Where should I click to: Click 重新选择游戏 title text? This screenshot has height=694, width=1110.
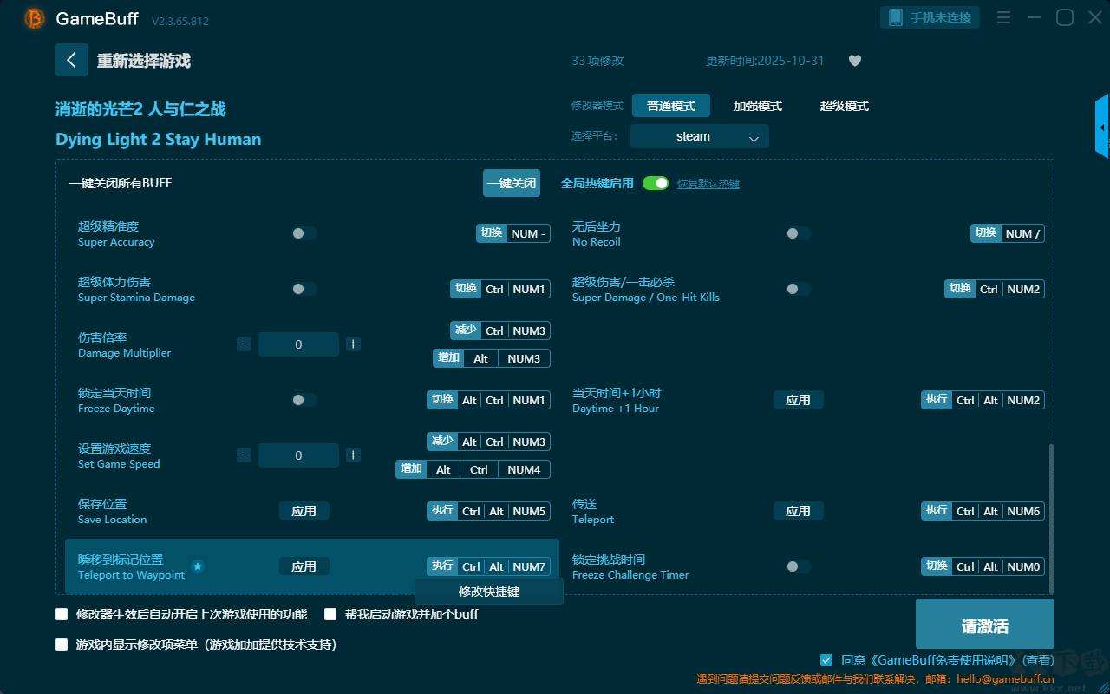click(x=144, y=61)
